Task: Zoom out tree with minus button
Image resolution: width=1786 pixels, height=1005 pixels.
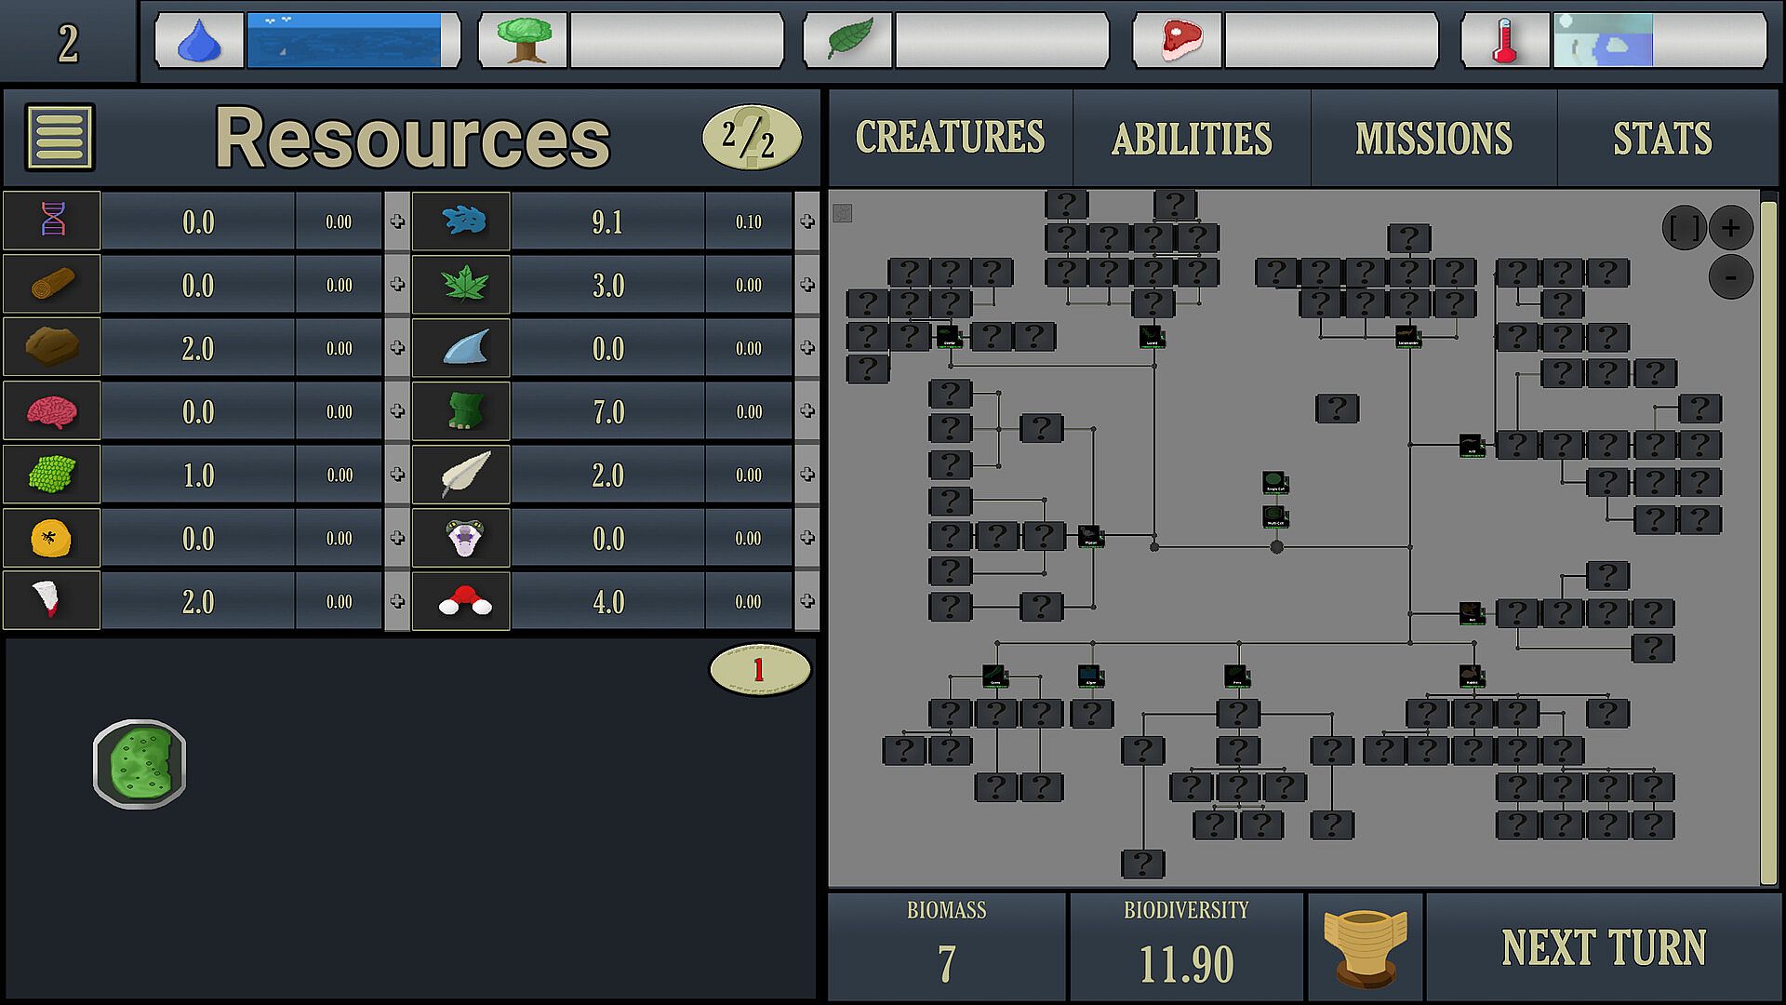Action: [1731, 276]
